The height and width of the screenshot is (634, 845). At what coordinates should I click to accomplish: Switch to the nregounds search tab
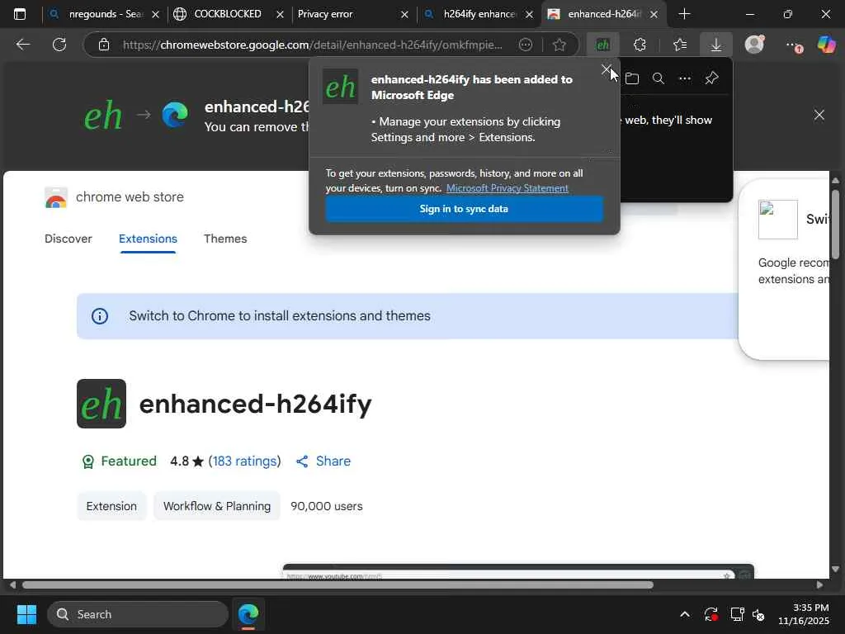point(104,14)
